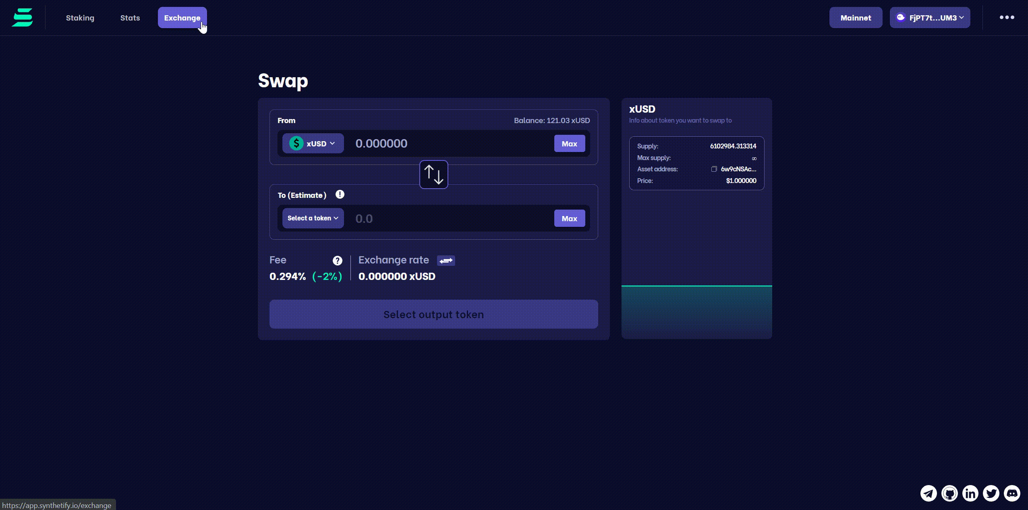This screenshot has width=1028, height=510.
Task: Open the xUSD token dropdown in the From row
Action: [x=313, y=144]
